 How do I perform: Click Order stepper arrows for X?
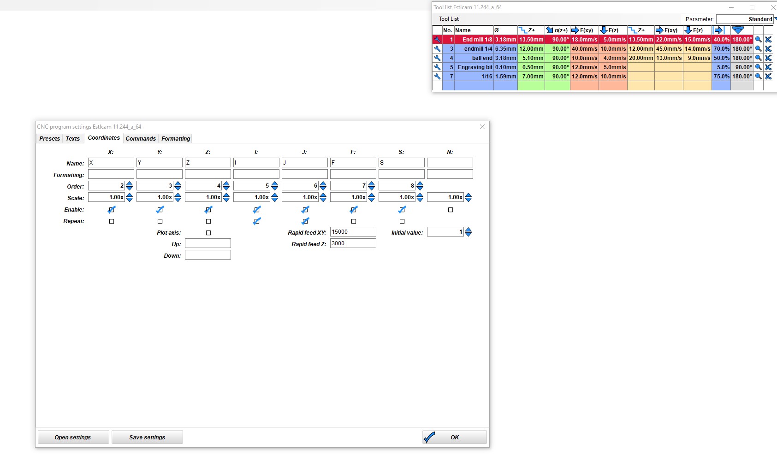click(x=130, y=186)
